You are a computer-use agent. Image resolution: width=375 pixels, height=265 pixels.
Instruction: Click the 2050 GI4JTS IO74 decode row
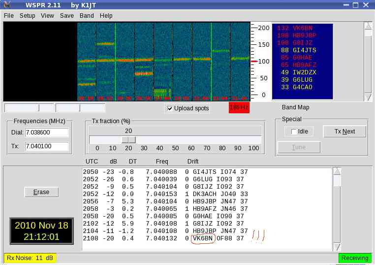click(x=165, y=172)
